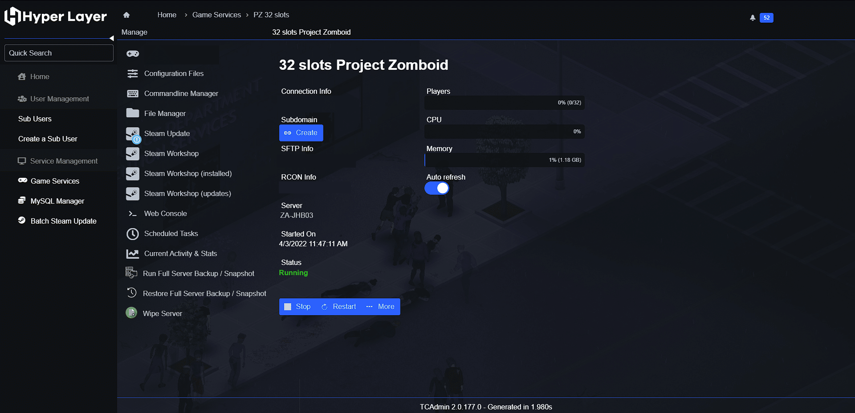Screen dimensions: 855x413
Task: Click the Web Console prompt icon
Action: (133, 214)
